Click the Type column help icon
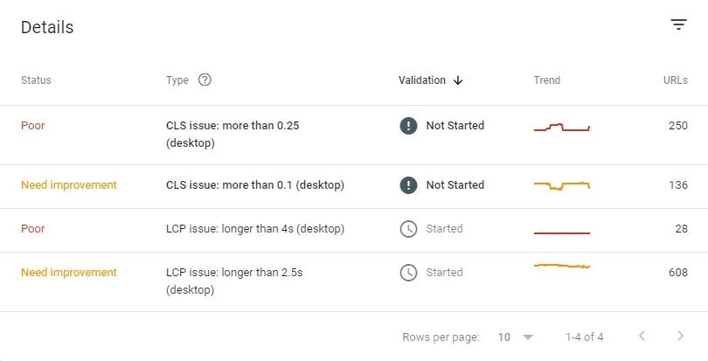Image resolution: width=708 pixels, height=361 pixels. 205,80
